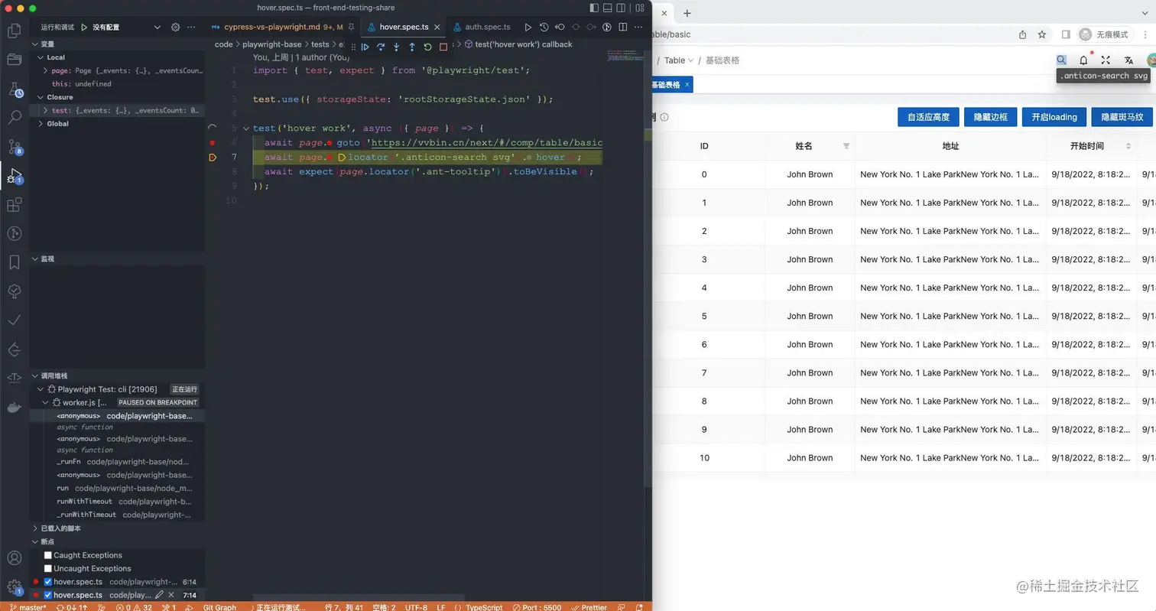The image size is (1156, 611).
Task: Click the 开启loading button
Action: (x=1054, y=116)
